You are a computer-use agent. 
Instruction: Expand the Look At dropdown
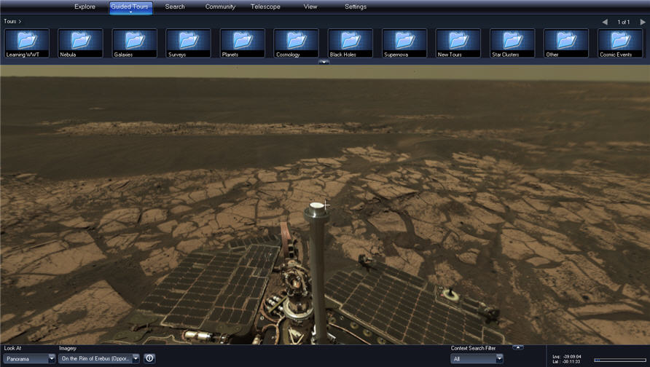(52, 358)
